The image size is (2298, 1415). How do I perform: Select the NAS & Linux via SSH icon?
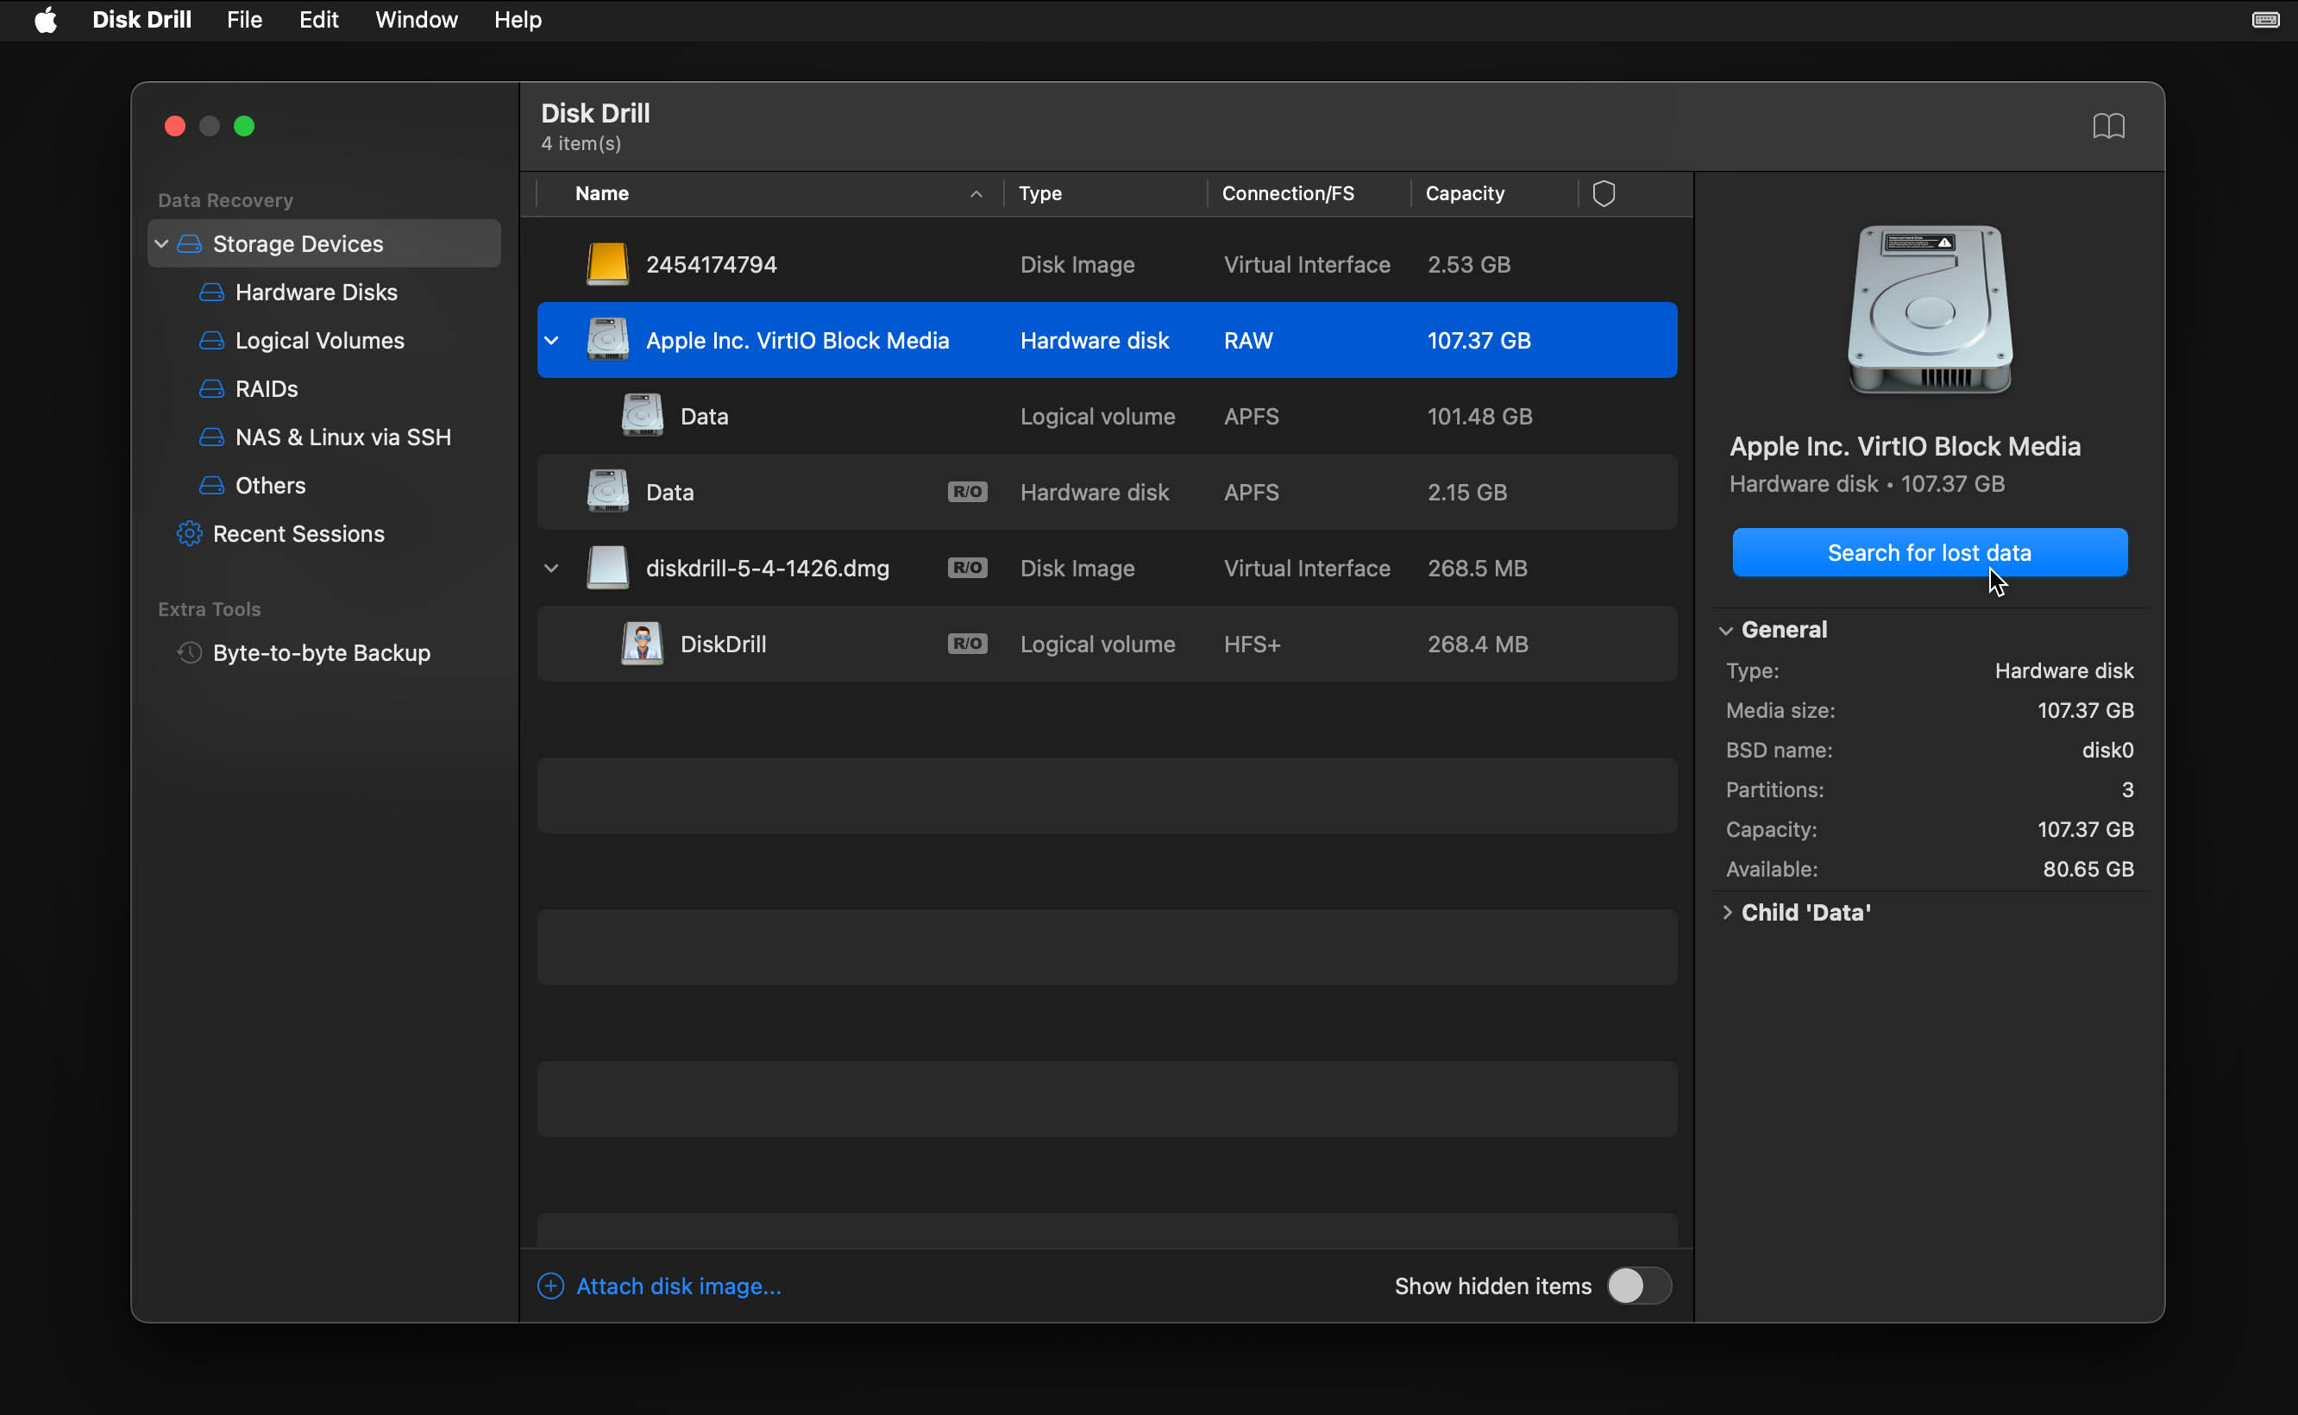coord(210,437)
